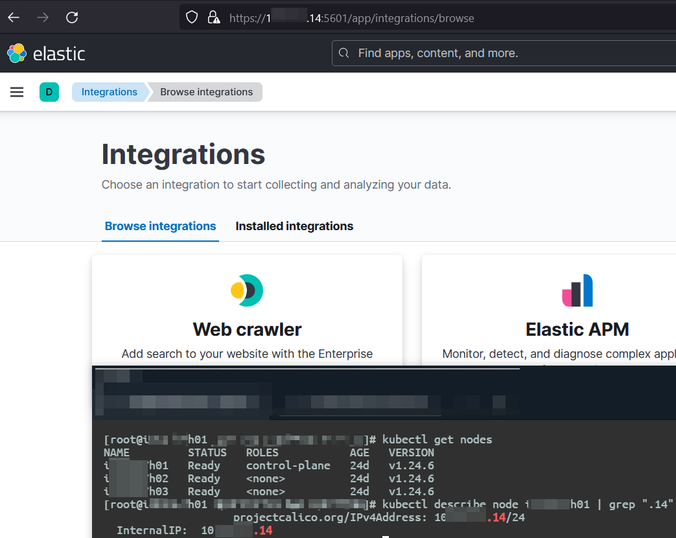Open the Web crawler integration icon
This screenshot has height=538, width=676.
247,290
